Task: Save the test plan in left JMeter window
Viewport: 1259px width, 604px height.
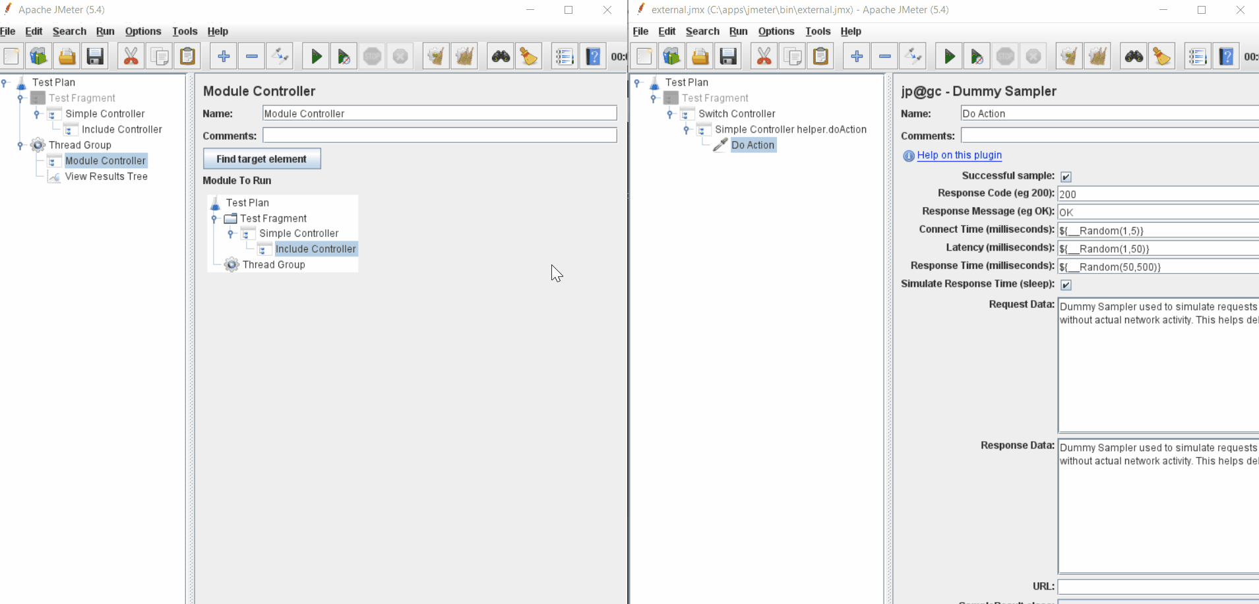Action: tap(95, 57)
